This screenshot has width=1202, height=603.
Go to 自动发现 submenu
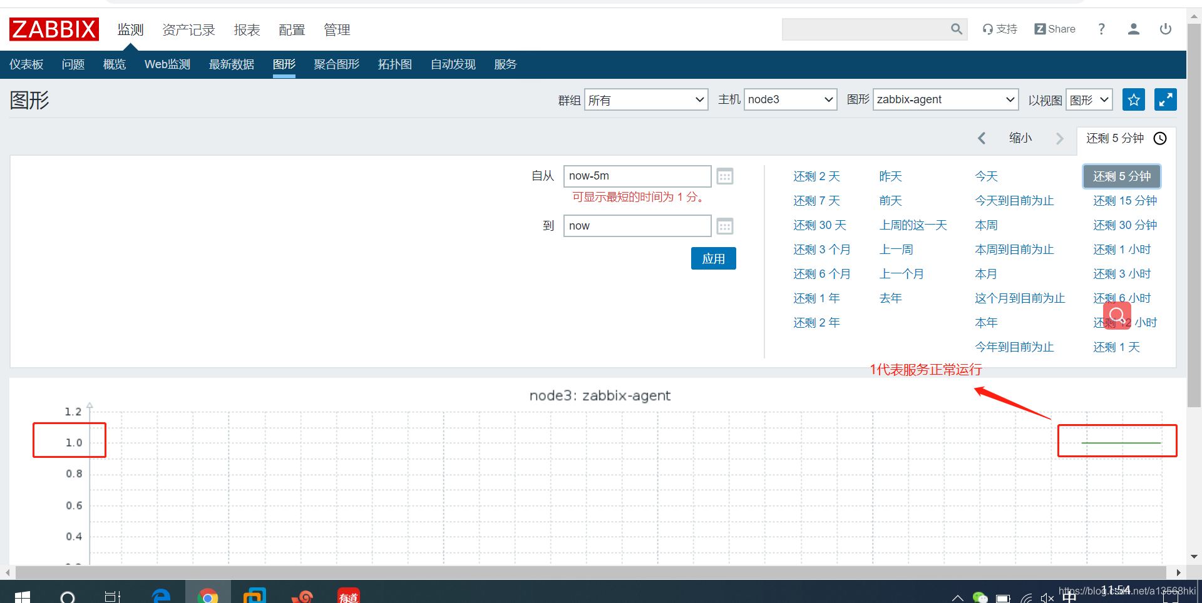click(x=453, y=64)
